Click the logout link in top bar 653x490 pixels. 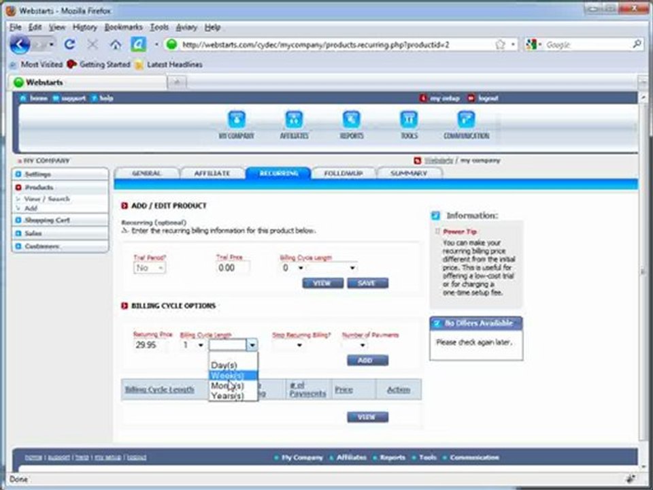click(488, 98)
